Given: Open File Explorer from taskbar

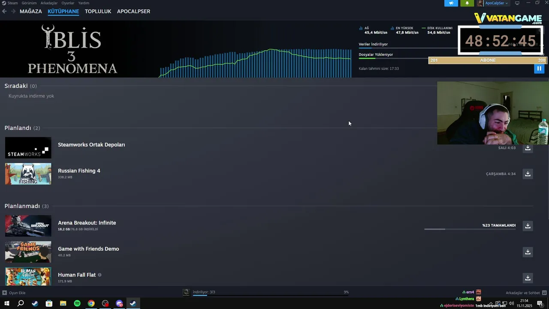Looking at the screenshot, I should [63, 303].
